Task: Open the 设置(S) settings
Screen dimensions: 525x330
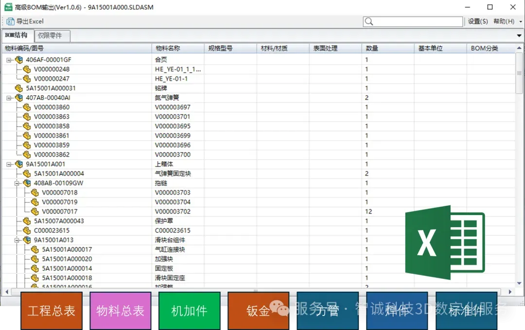Action: [x=478, y=21]
